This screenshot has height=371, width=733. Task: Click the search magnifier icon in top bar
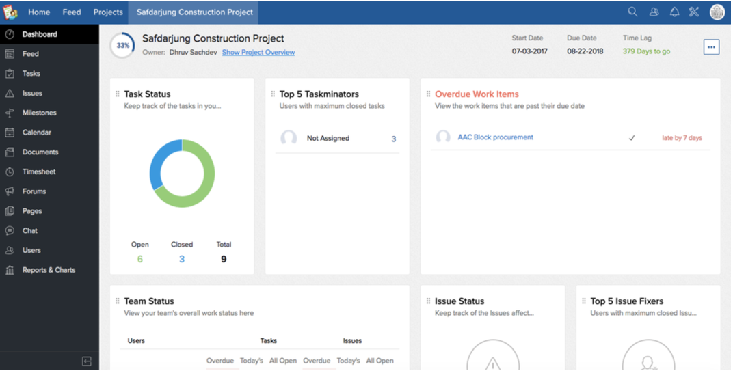[632, 12]
